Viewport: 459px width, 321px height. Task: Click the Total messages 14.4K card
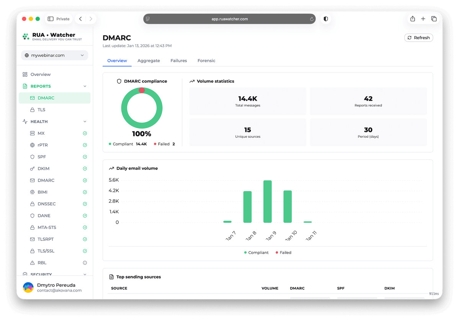point(248,101)
